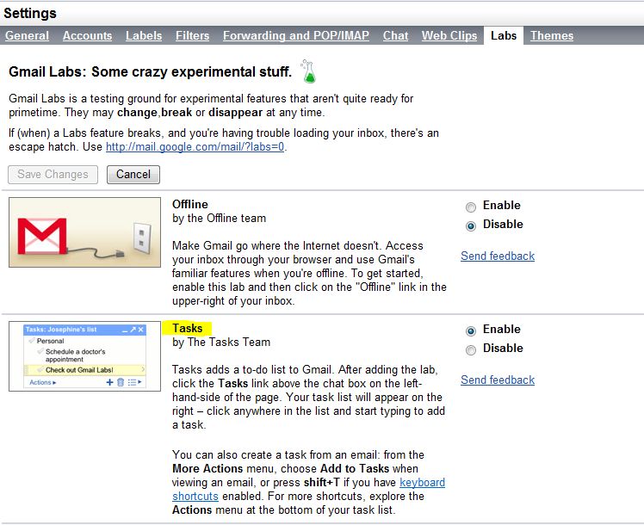Select Disable for the Offline lab

pyautogui.click(x=471, y=225)
